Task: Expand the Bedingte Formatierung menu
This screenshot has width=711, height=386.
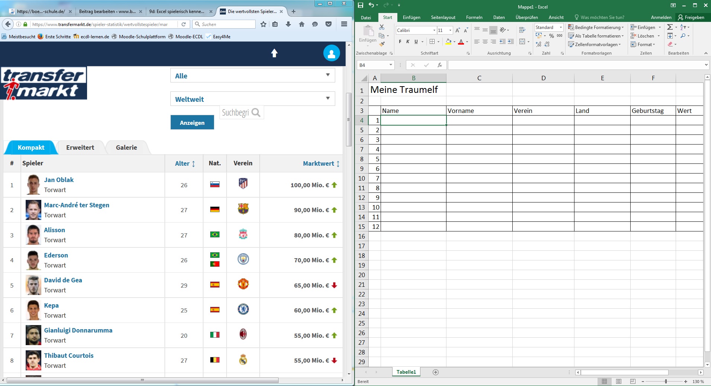Action: click(596, 27)
